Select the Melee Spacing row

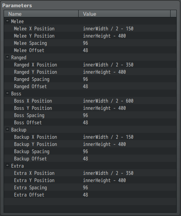tap(90, 43)
